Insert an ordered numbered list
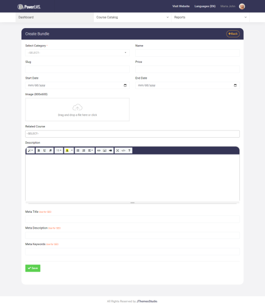 pyautogui.click(x=83, y=150)
